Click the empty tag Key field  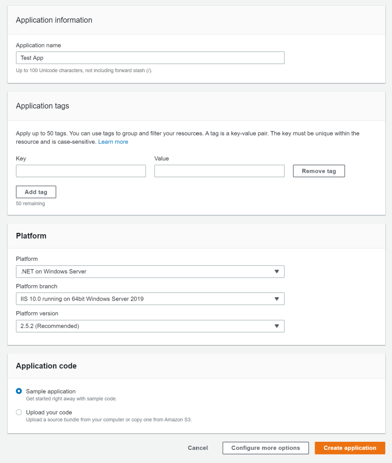[x=80, y=171]
